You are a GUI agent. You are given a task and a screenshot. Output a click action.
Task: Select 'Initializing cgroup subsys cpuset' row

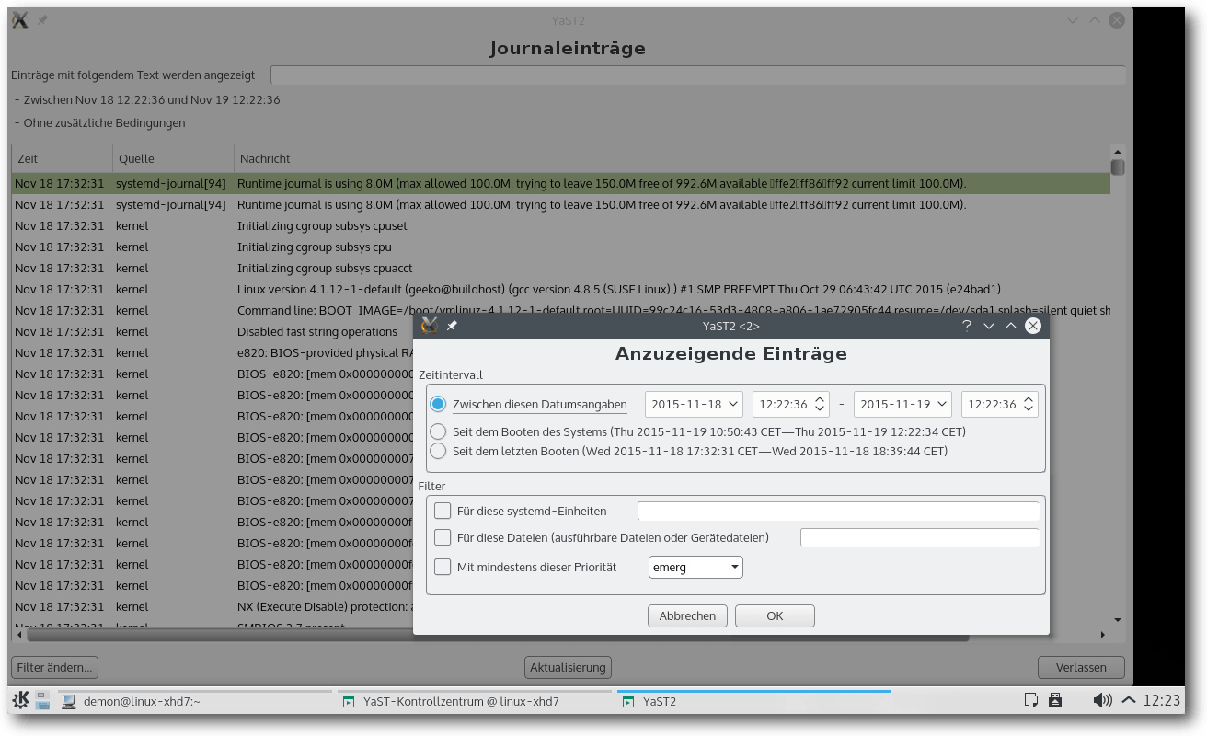click(x=560, y=226)
